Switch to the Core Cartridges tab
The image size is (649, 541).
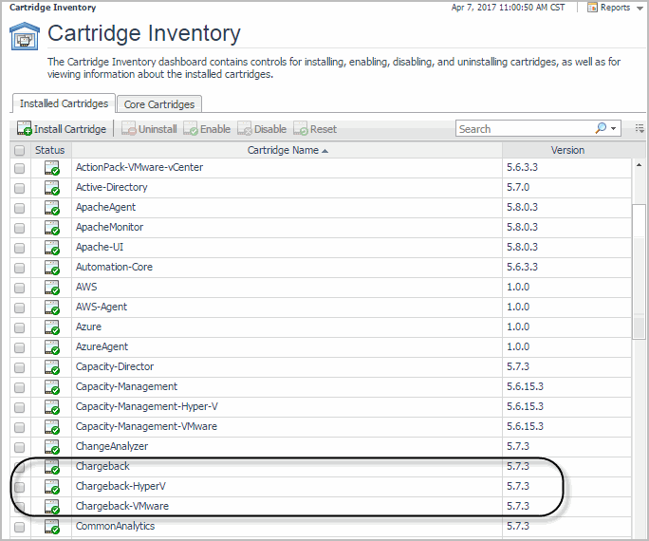point(159,104)
